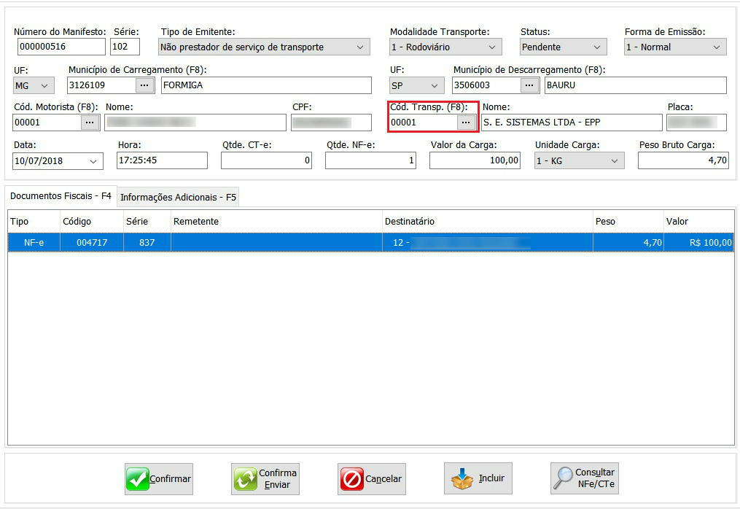
Task: Click the Número do Manifesto field
Action: pyautogui.click(x=61, y=47)
